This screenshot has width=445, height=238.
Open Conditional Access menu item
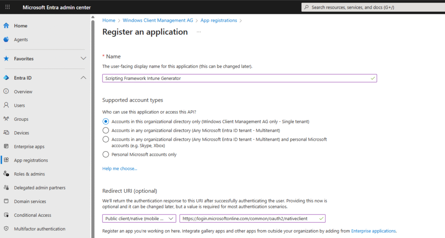32,215
